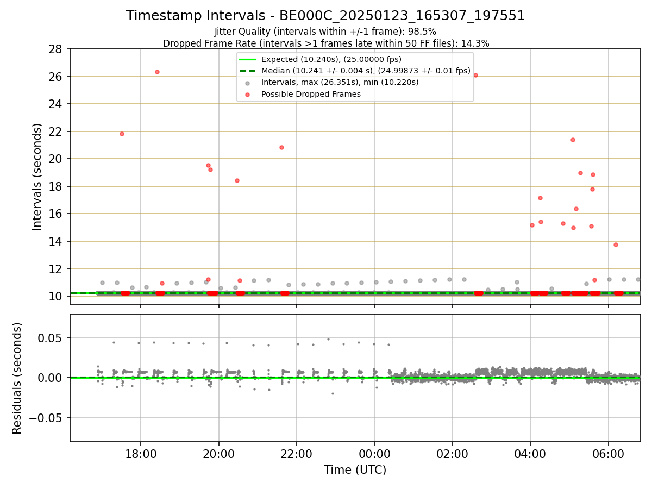This screenshot has width=652, height=489.
Task: Click the lowest residual point near 23:00
Action: point(333,393)
